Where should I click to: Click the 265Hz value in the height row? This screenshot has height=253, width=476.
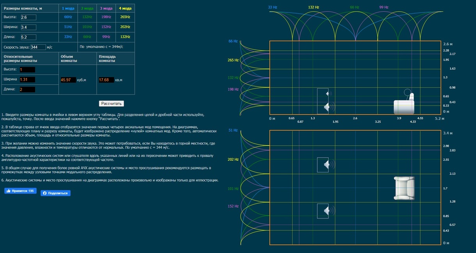click(125, 17)
